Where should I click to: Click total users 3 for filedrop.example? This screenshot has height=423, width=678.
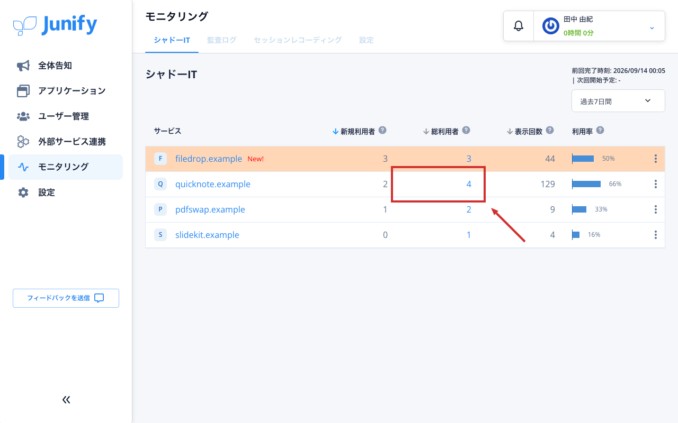[x=469, y=159]
